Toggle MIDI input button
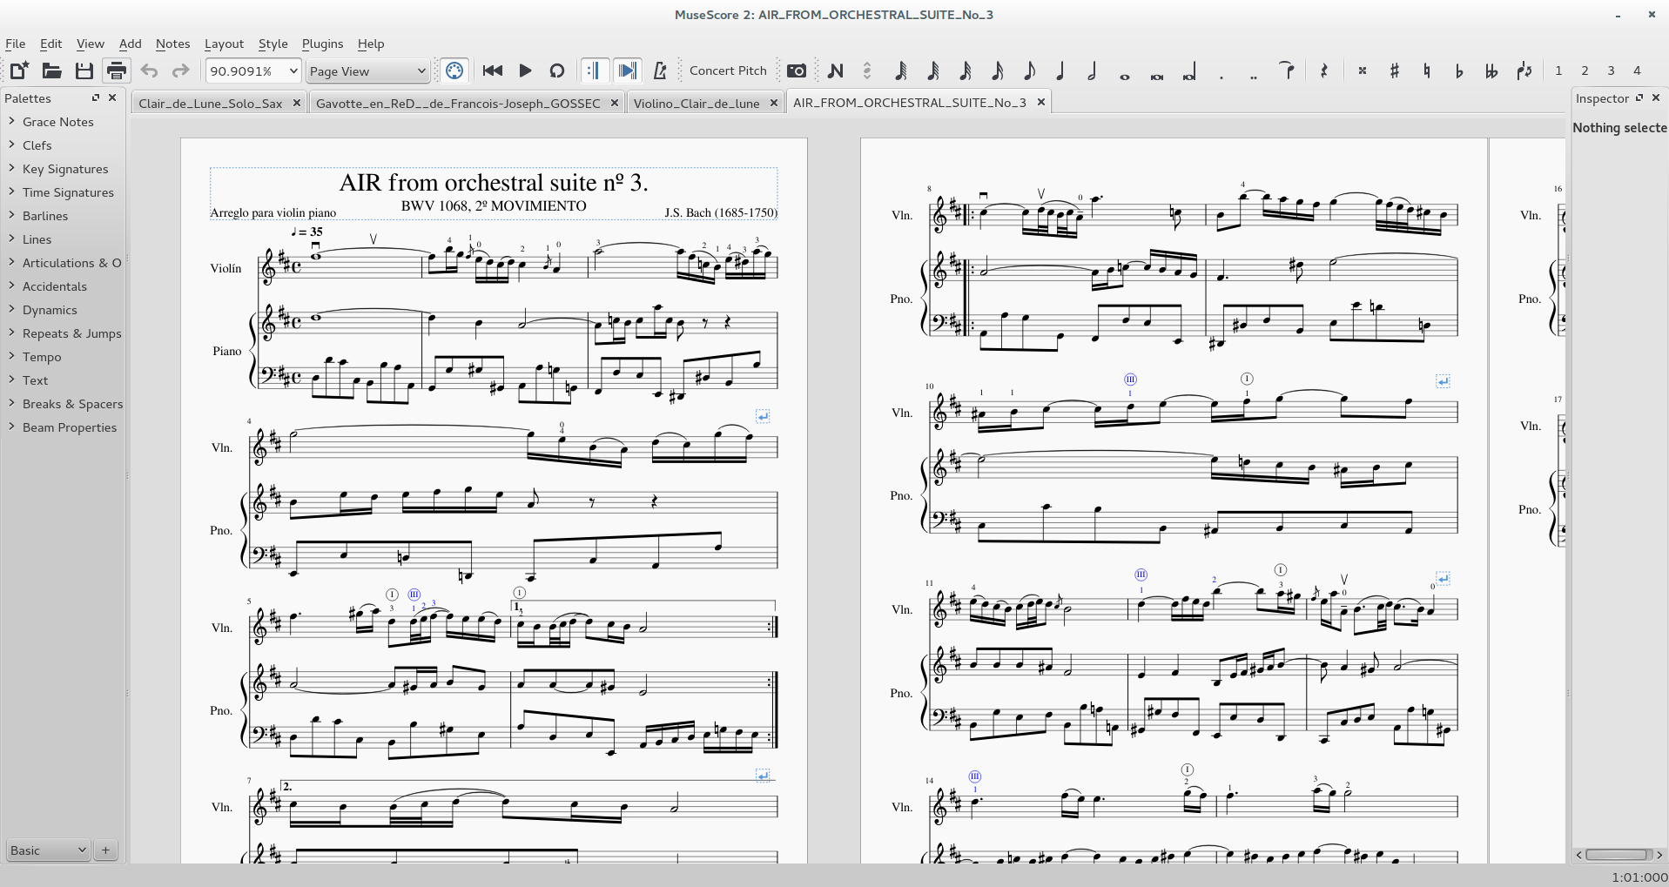Screen dimensions: 1669x887 (x=454, y=71)
